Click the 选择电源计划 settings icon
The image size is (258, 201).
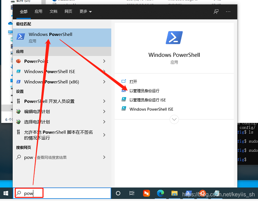pos(19,122)
